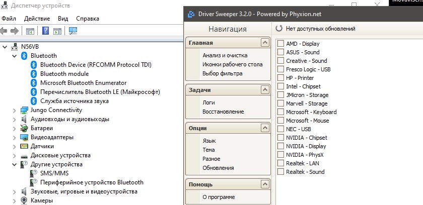Click Microsoft Bluetooth Enumerator icon
423x205 pixels.
[33, 83]
